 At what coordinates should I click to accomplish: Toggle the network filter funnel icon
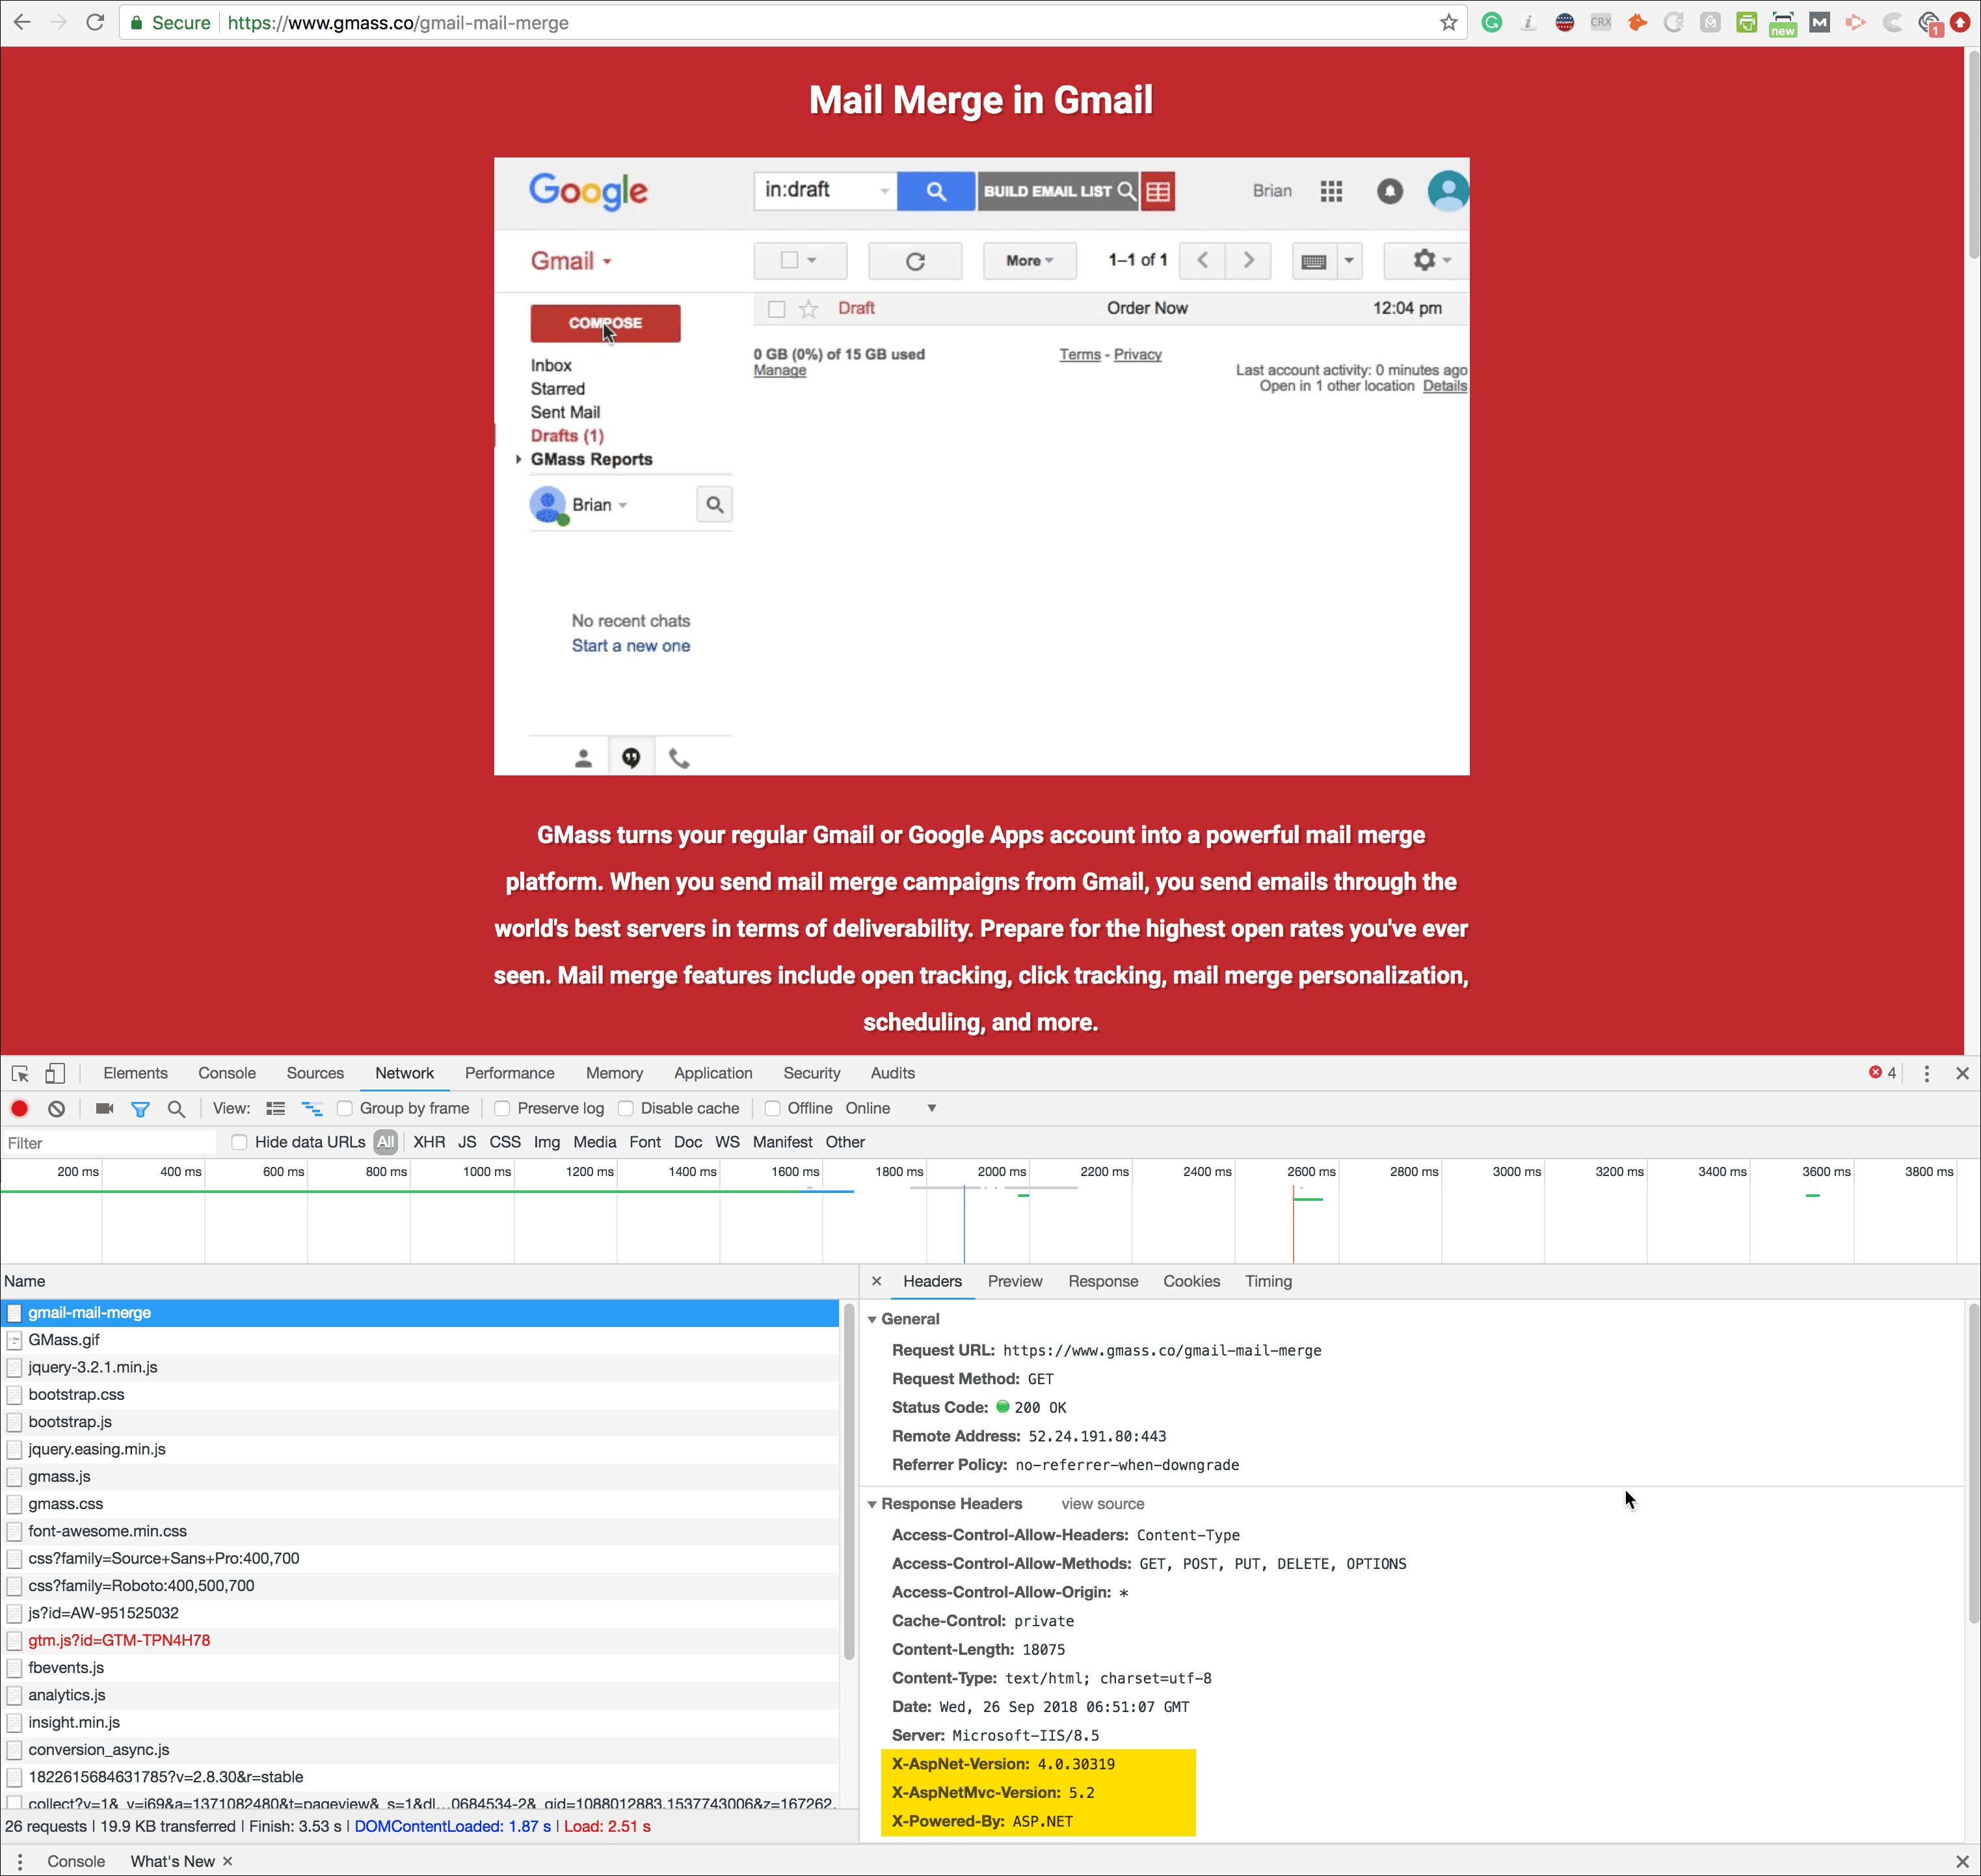coord(140,1108)
